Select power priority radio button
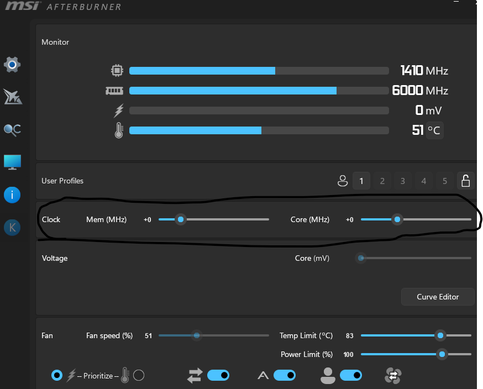 (57, 375)
